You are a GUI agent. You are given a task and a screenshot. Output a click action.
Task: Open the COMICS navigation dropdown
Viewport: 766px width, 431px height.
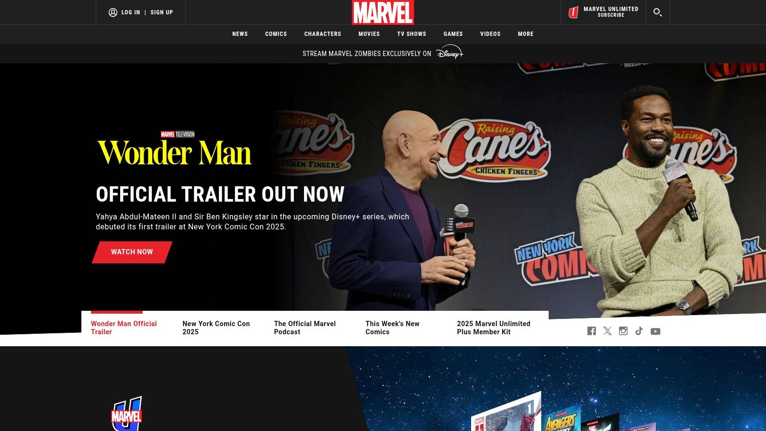pyautogui.click(x=276, y=34)
